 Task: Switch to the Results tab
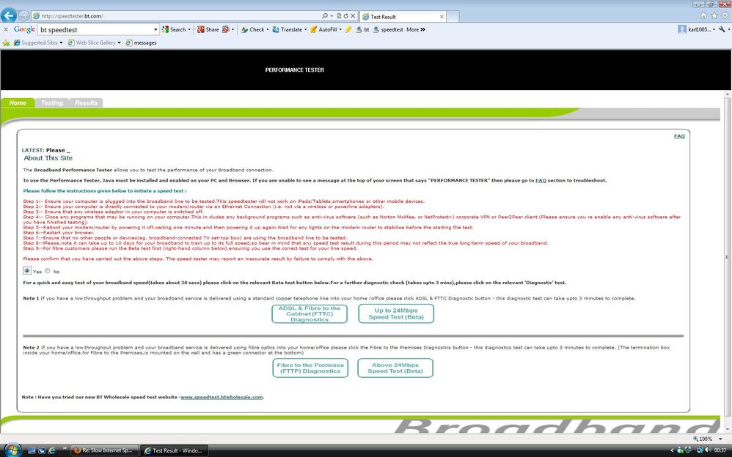coord(86,103)
